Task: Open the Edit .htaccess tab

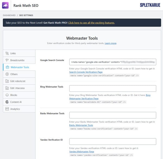Action: click(x=19, y=88)
